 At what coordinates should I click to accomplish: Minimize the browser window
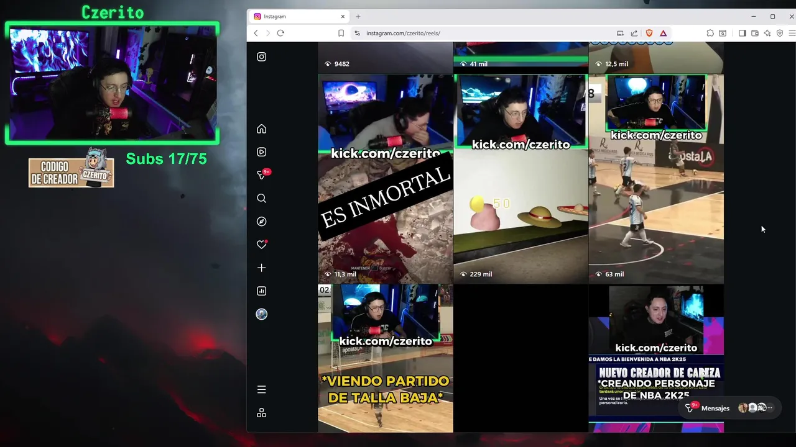[754, 16]
